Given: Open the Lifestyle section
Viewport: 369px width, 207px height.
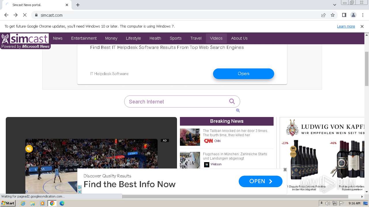Looking at the screenshot, I should (x=133, y=38).
